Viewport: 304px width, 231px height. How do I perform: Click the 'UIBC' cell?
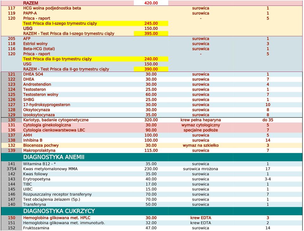[28, 189]
